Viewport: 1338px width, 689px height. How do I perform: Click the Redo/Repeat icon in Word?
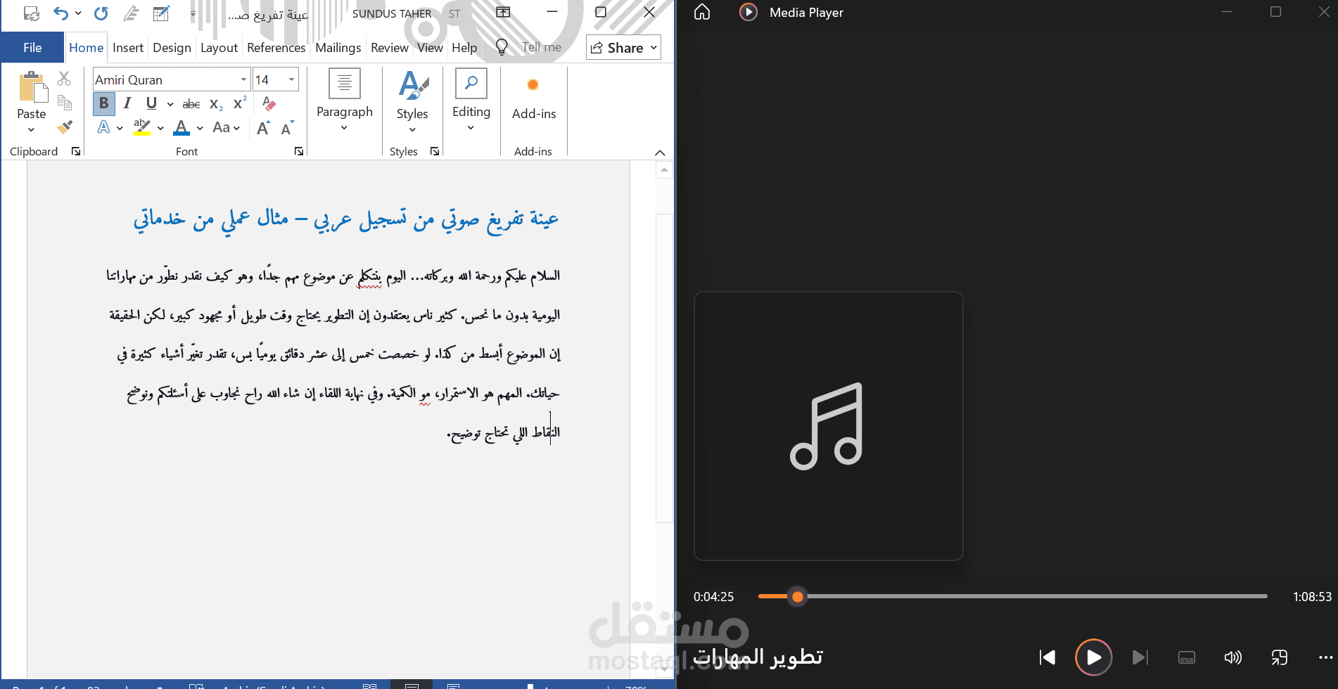tap(101, 13)
